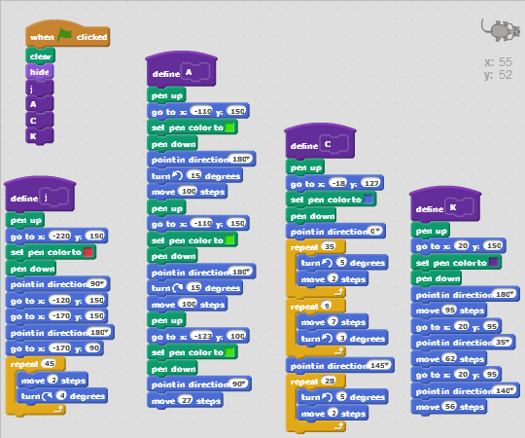Click the 'define A' hat block
The height and width of the screenshot is (438, 525).
pyautogui.click(x=181, y=69)
